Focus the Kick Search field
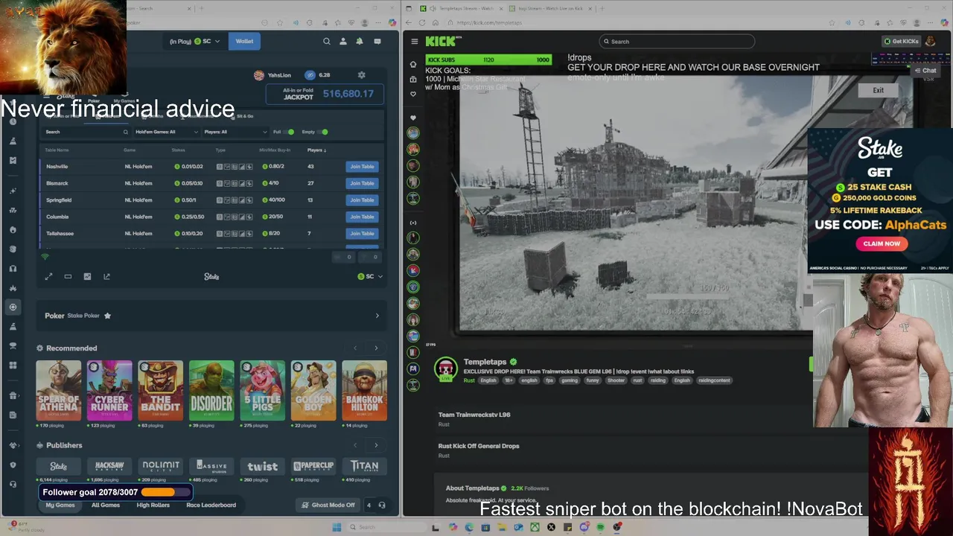Viewport: 953px width, 536px height. coord(677,42)
